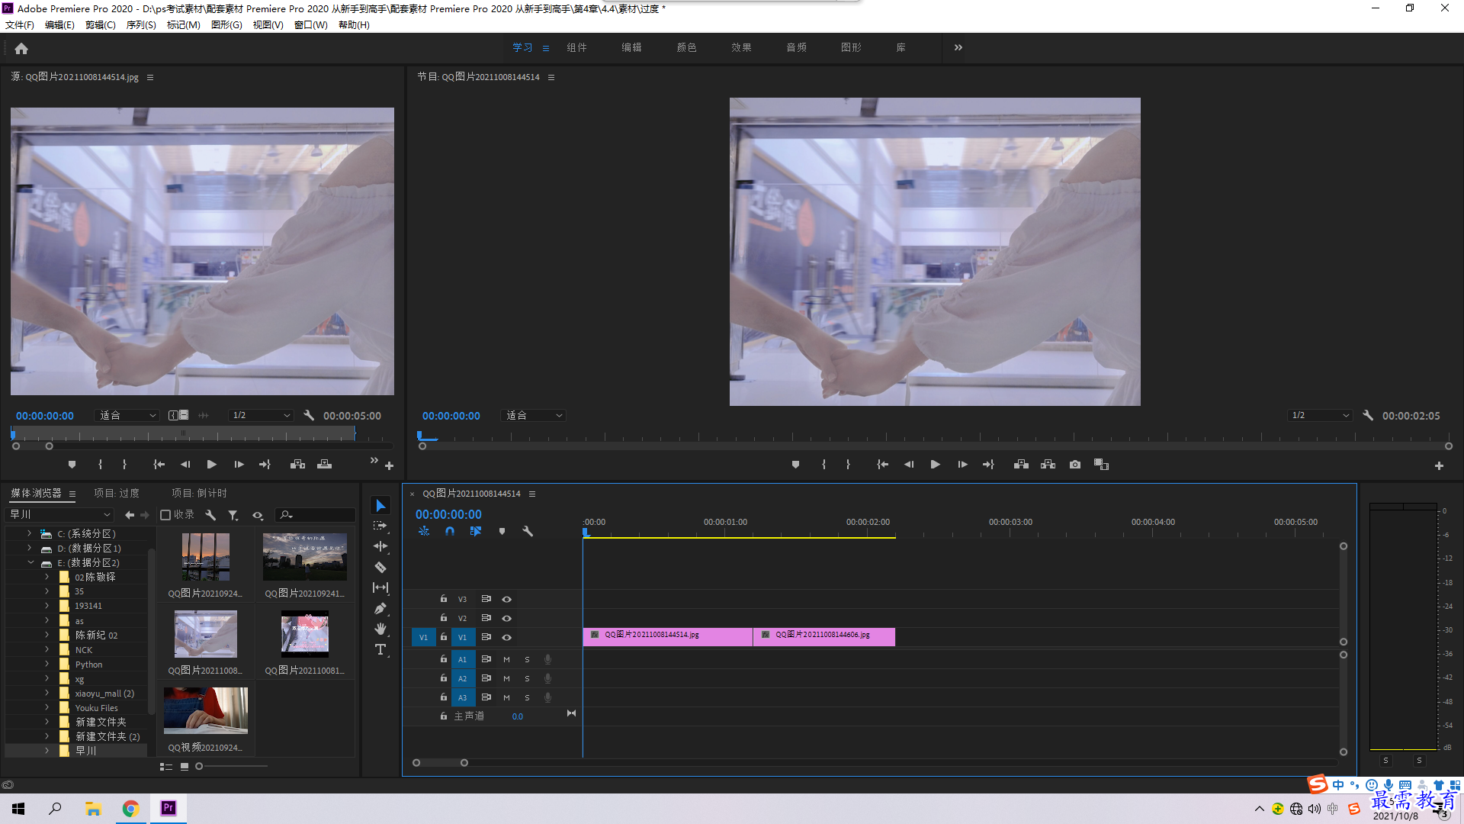Open Media Browser settings wrench icon
Screen dimensions: 1464x824
[x=210, y=515]
